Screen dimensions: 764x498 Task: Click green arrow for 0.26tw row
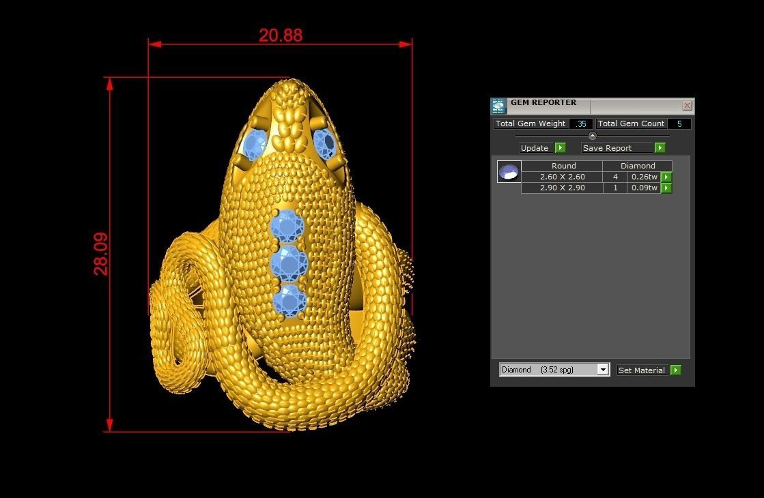pos(666,177)
